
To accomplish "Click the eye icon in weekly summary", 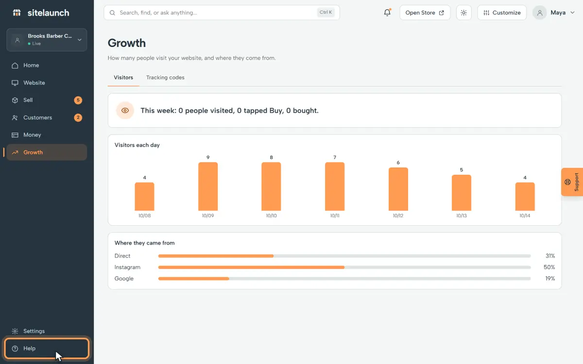I will 125,111.
